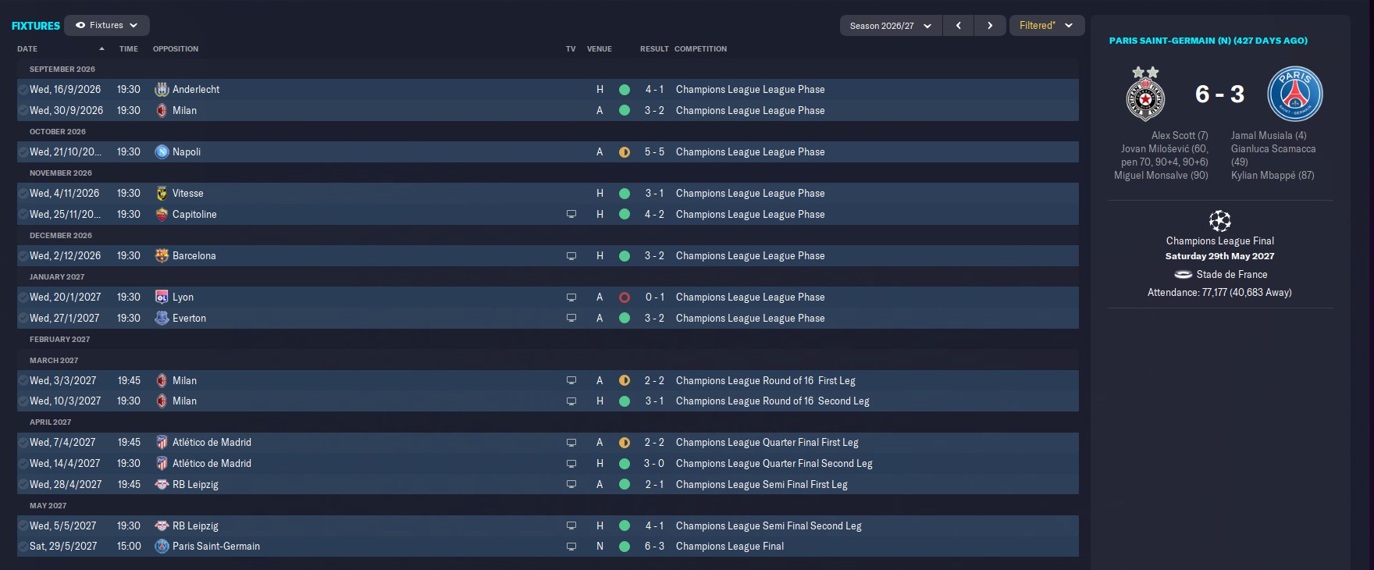Open Jovan Milošević scorer link
This screenshot has width=1374, height=570.
point(1164,155)
